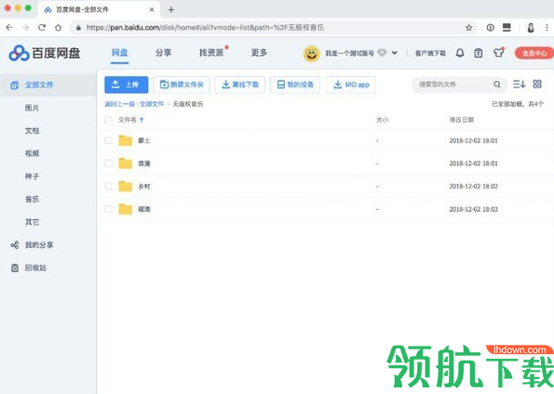Screen dimensions: 554x394
Task: Check the box for 乡村 folder
Action: 108,186
